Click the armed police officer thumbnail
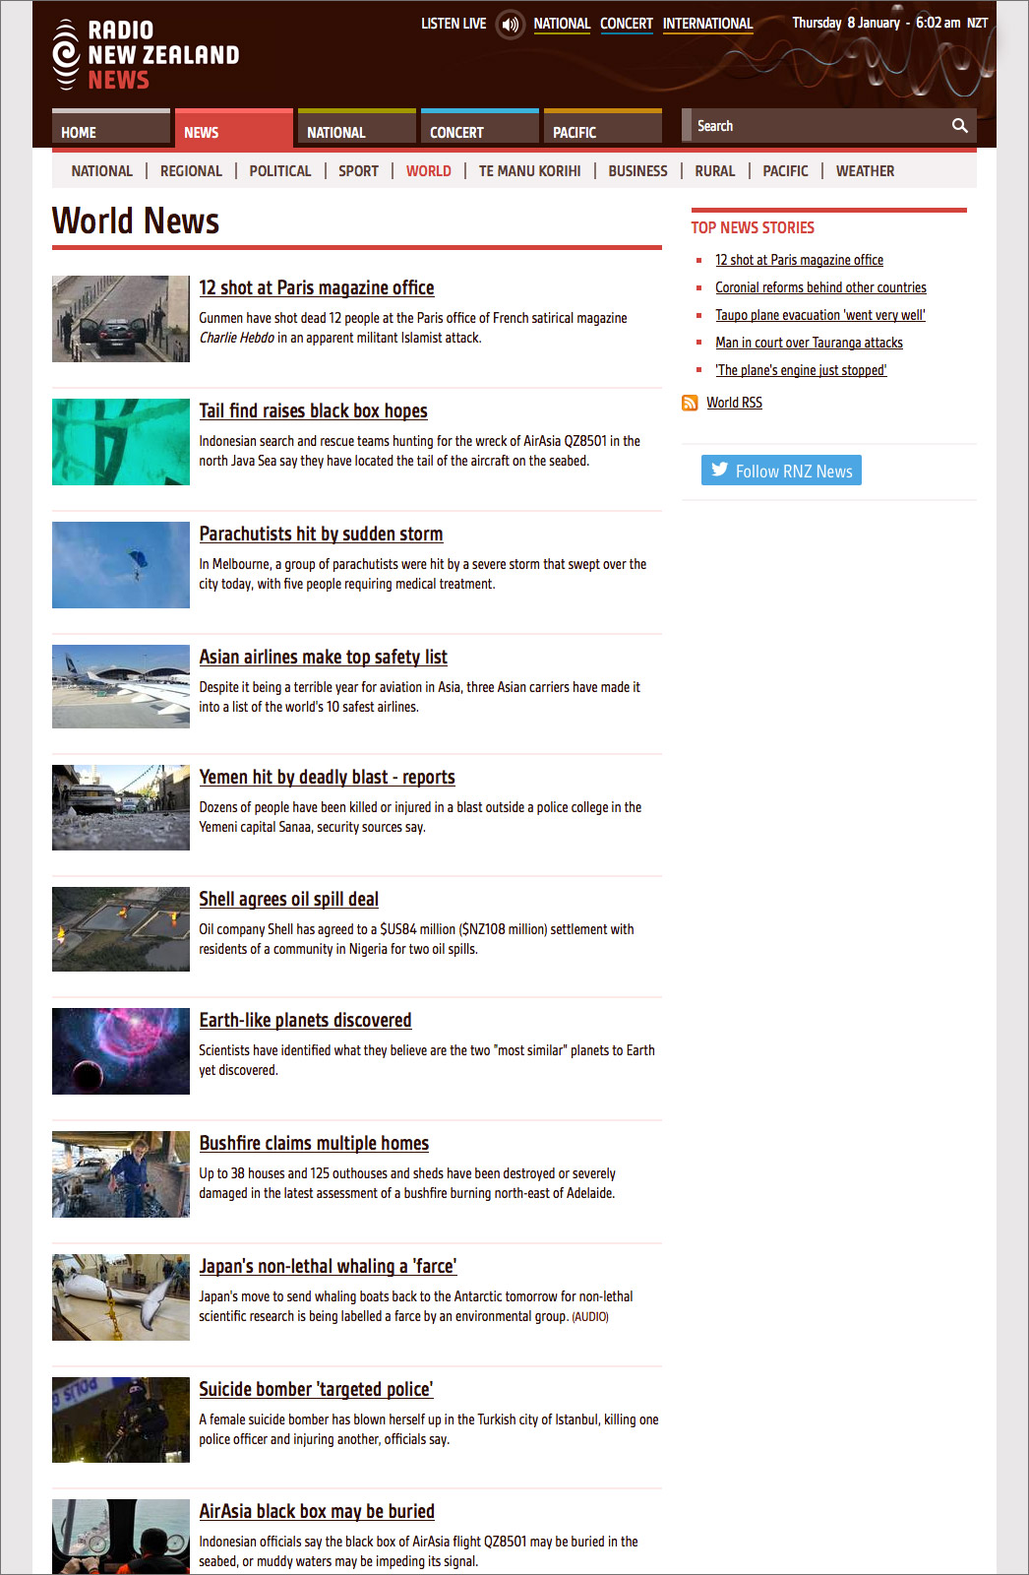1029x1575 pixels. (x=121, y=1419)
